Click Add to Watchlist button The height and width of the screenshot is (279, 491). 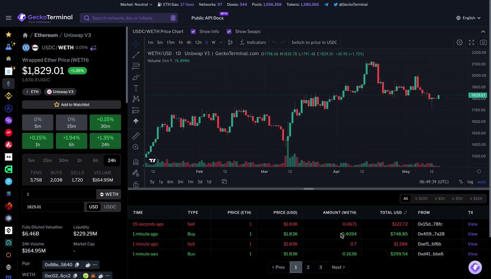pyautogui.click(x=72, y=105)
